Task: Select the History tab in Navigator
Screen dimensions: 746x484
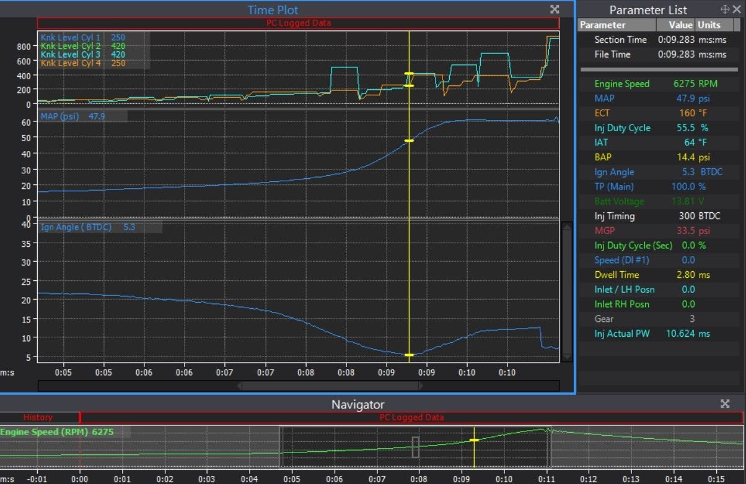Action: pos(38,418)
